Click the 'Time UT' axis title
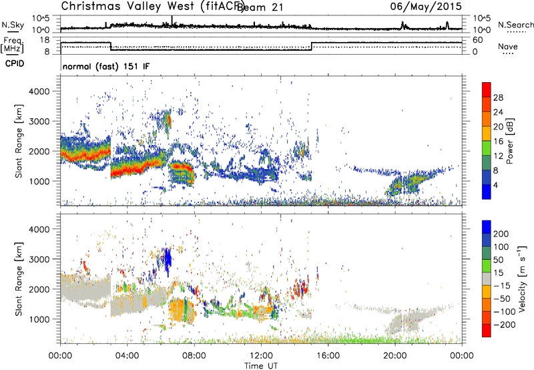This screenshot has width=534, height=370. [x=261, y=366]
